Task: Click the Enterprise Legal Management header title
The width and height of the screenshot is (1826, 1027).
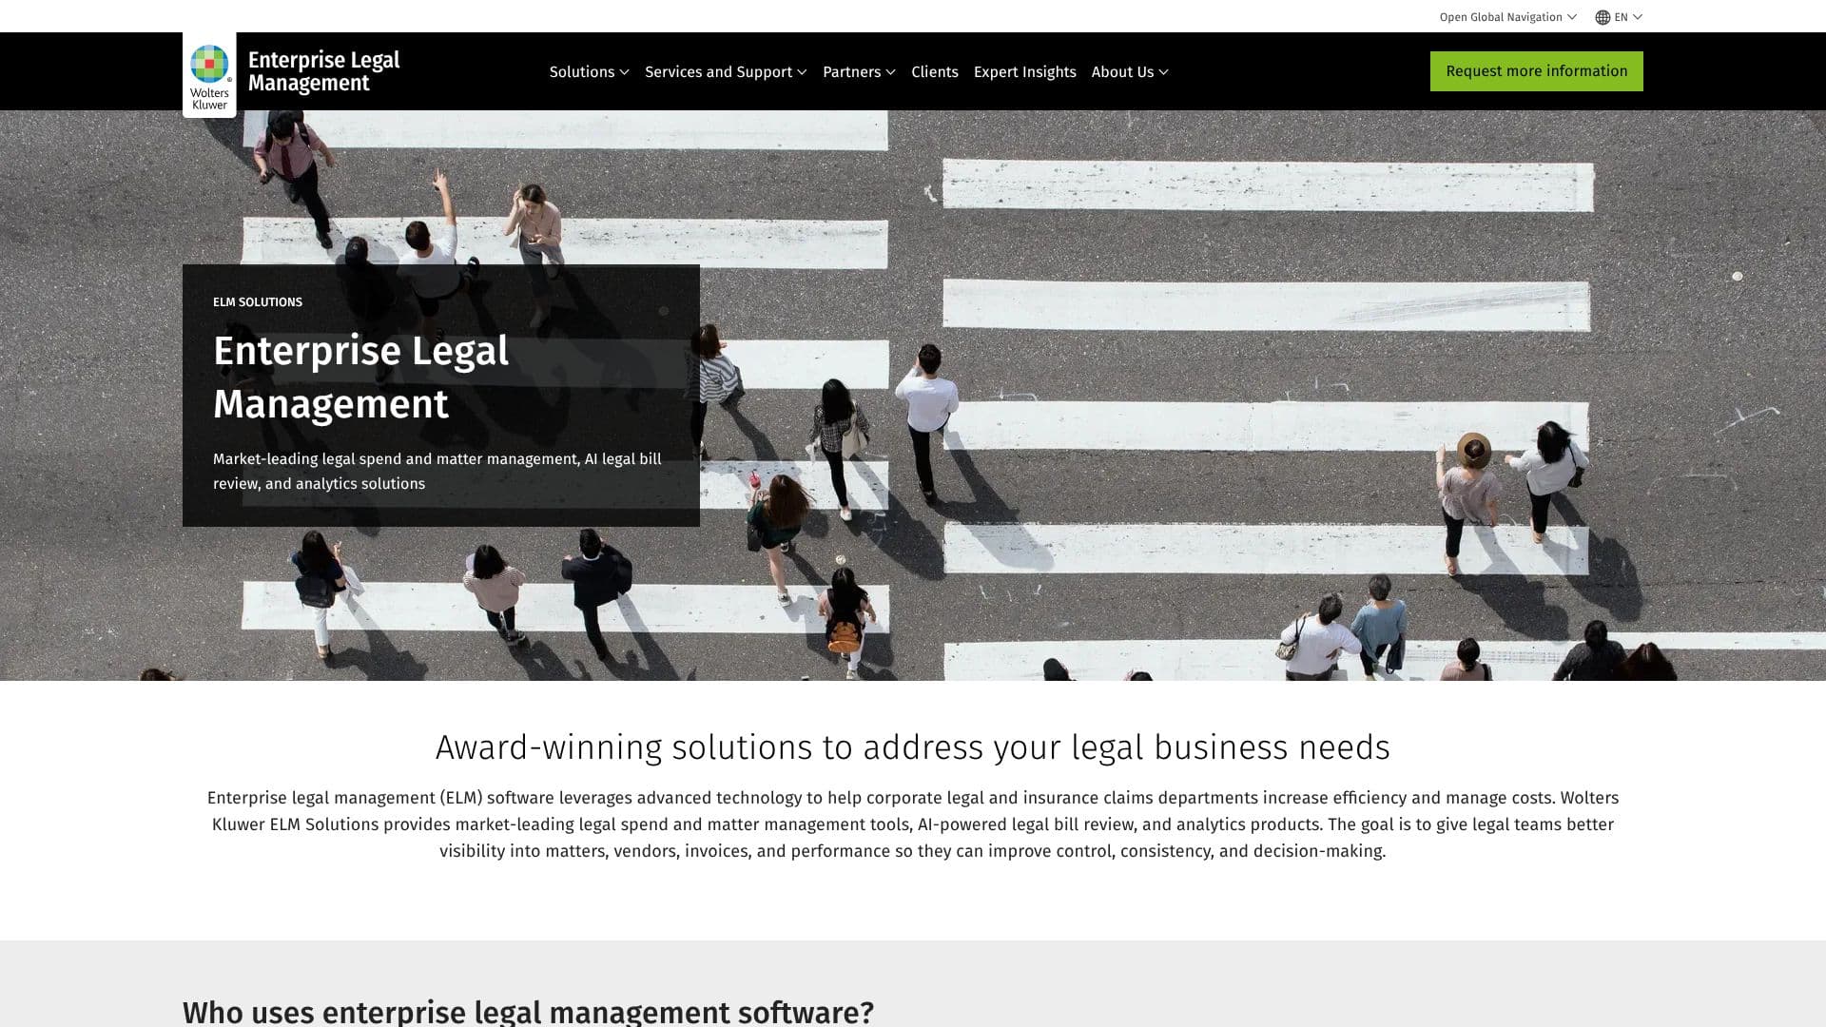Action: [x=323, y=71]
